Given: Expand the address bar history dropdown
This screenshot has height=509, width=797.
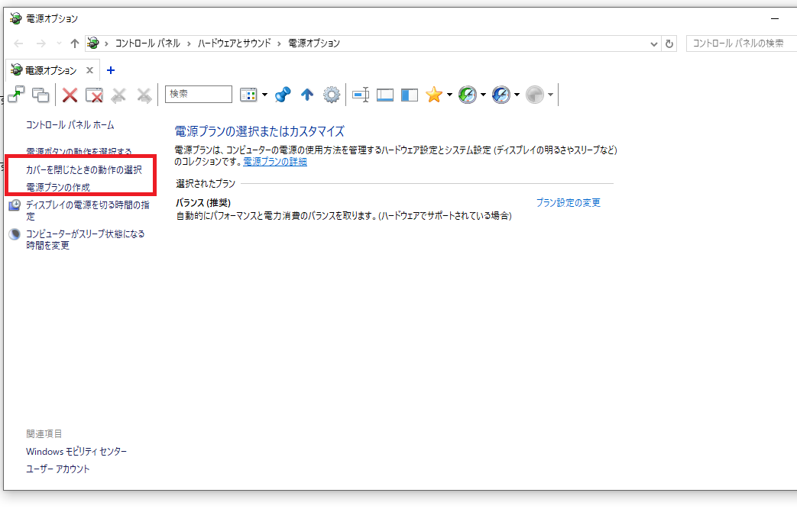Looking at the screenshot, I should 654,44.
